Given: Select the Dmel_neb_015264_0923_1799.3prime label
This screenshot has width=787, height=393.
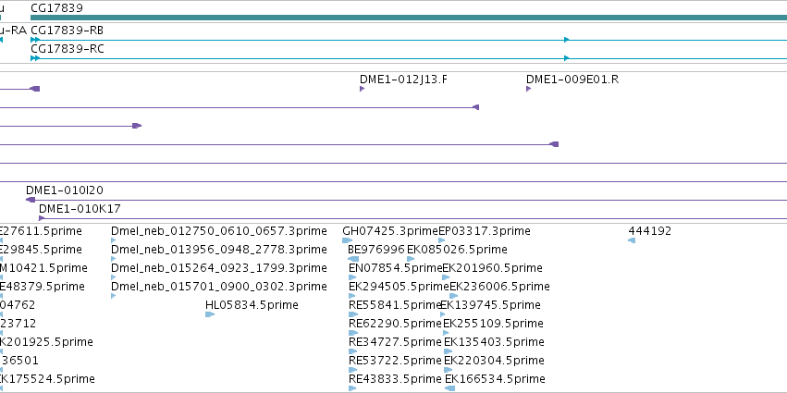Looking at the screenshot, I should click(219, 268).
